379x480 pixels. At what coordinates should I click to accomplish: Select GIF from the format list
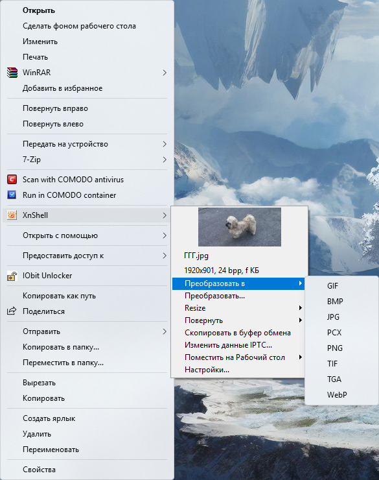(332, 285)
